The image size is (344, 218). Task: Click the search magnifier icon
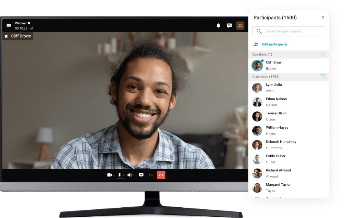259,32
